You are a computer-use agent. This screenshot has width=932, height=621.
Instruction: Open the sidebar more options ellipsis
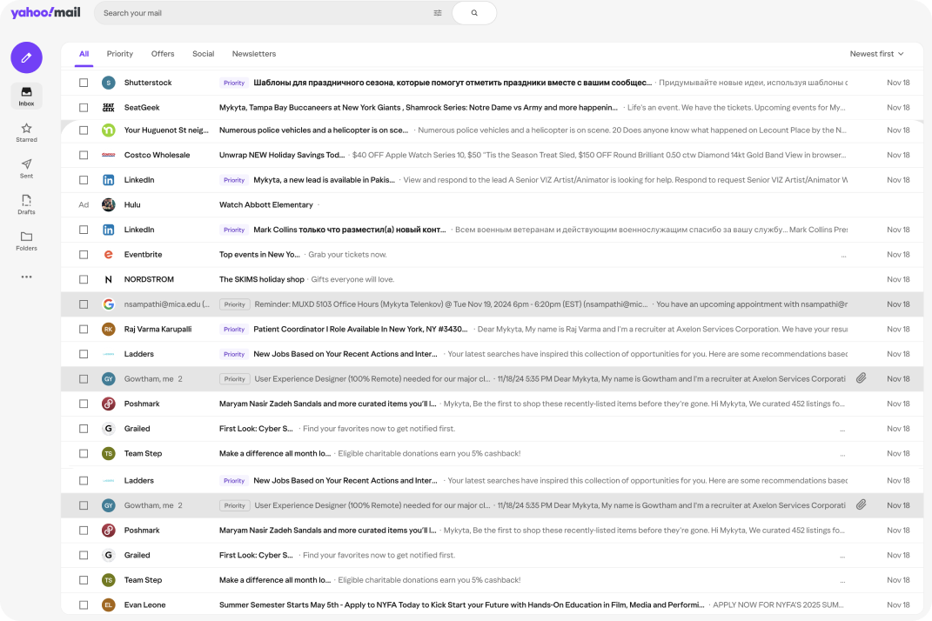pos(26,277)
